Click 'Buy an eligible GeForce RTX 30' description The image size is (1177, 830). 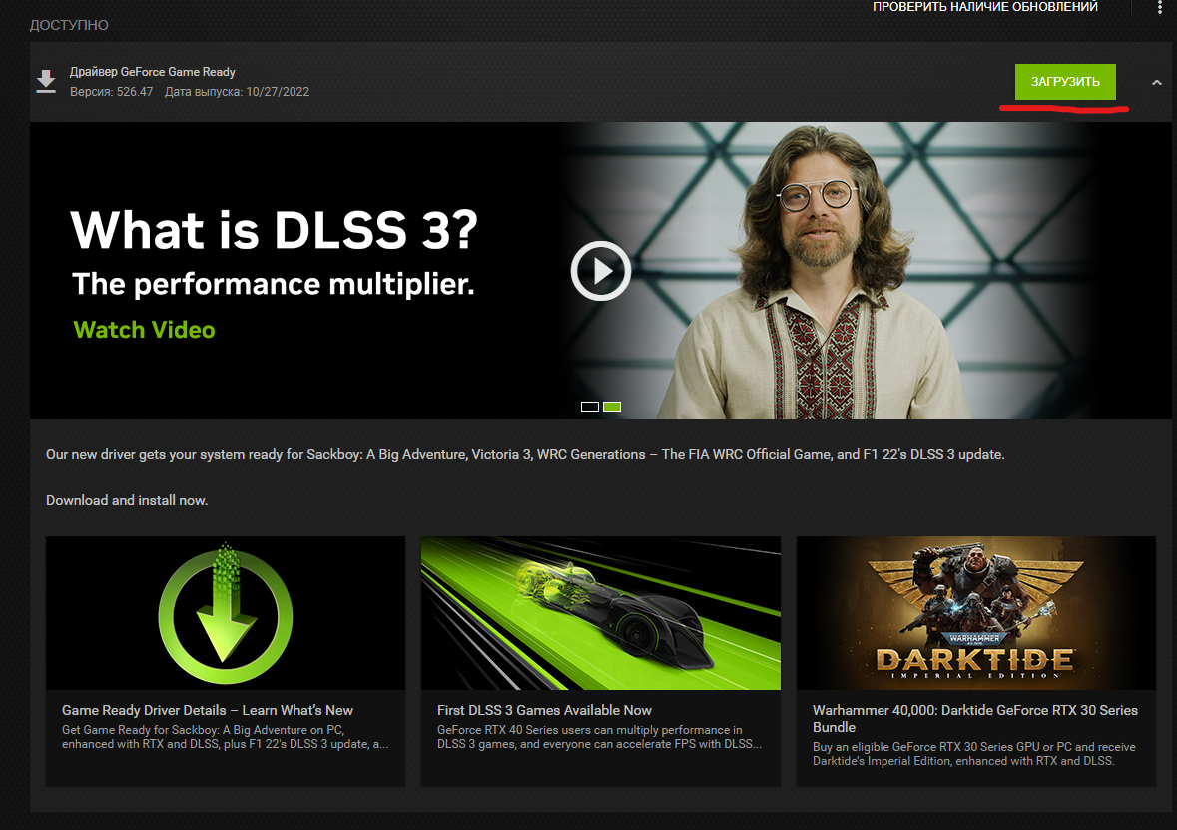click(974, 754)
